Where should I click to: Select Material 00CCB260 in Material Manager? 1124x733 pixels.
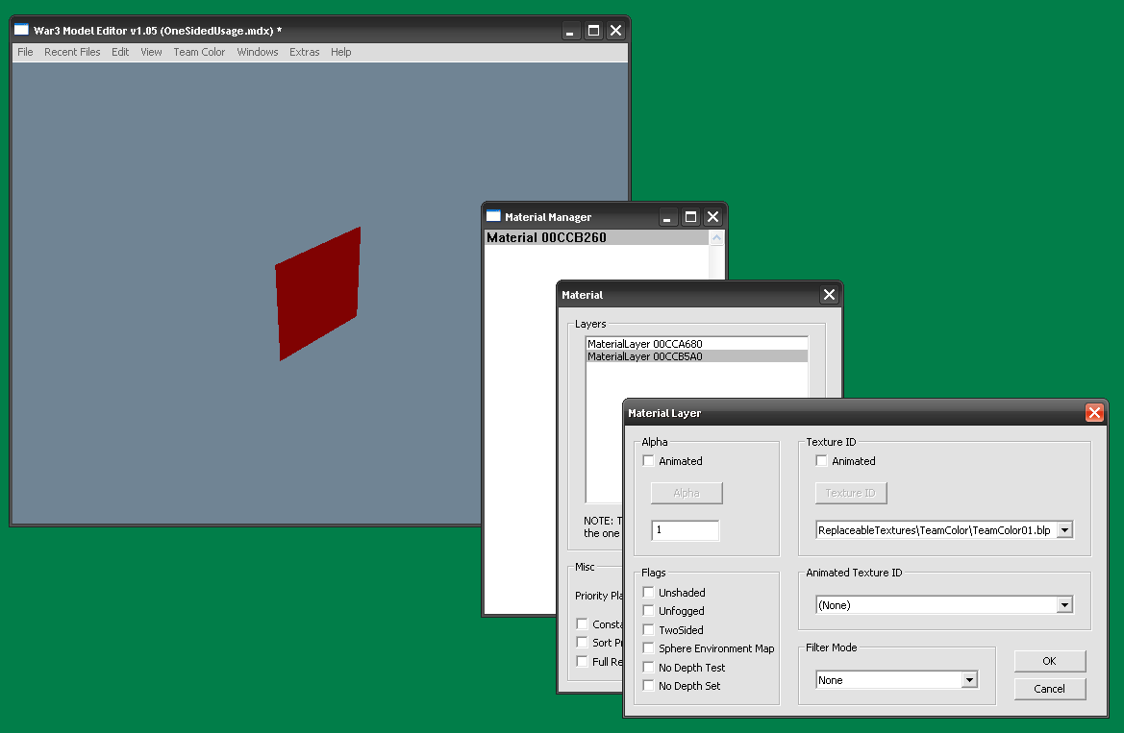coord(596,238)
